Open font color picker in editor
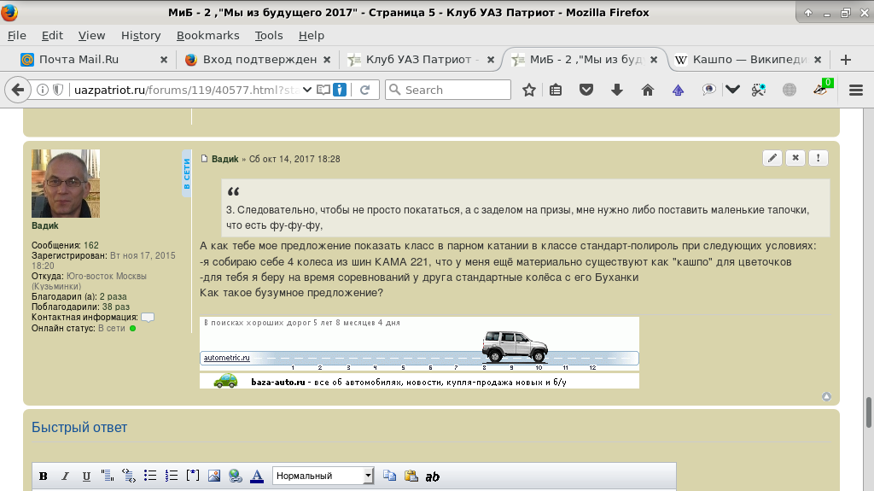 coord(256,476)
